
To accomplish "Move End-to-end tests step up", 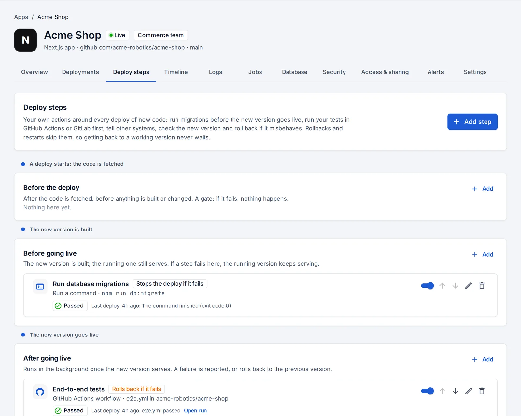I will click(x=442, y=391).
